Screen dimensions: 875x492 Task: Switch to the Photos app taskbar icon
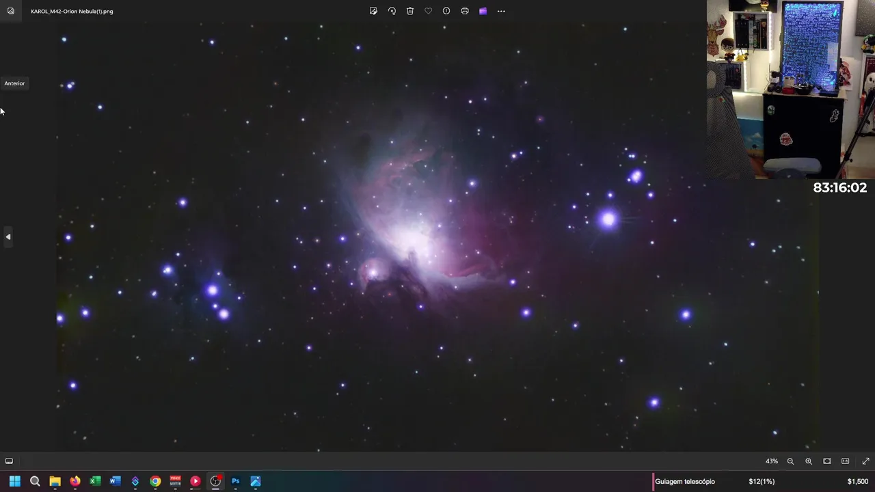pyautogui.click(x=256, y=481)
